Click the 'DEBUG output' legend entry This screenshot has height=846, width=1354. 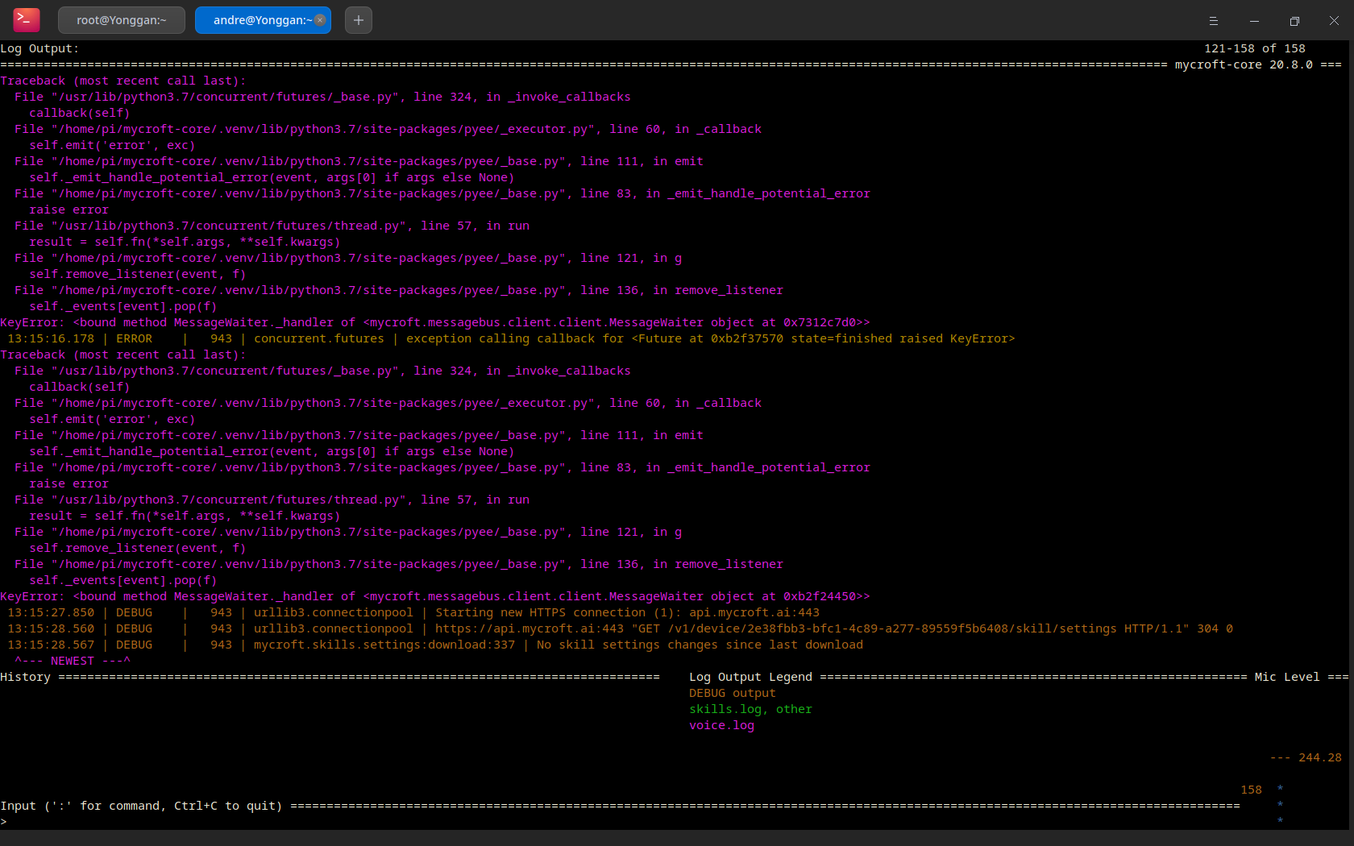point(733,693)
